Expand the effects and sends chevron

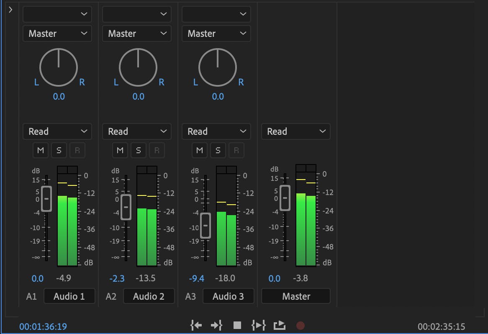tap(10, 10)
